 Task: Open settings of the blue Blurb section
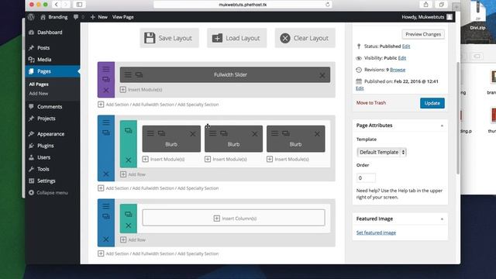[x=106, y=122]
